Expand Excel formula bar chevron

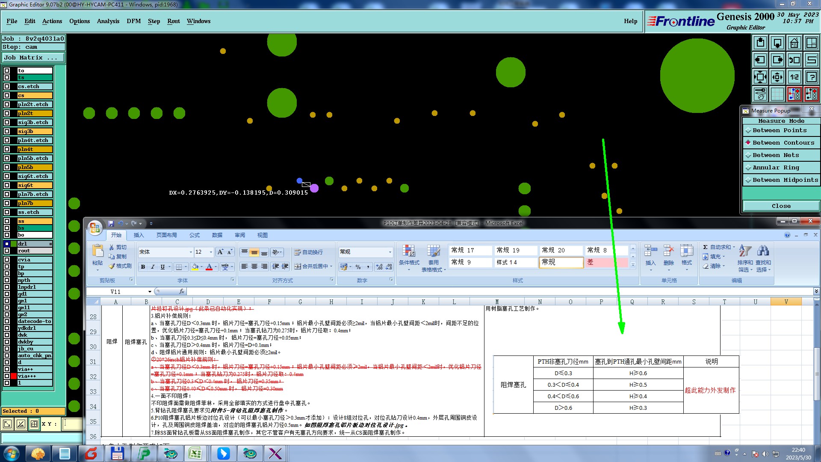816,291
